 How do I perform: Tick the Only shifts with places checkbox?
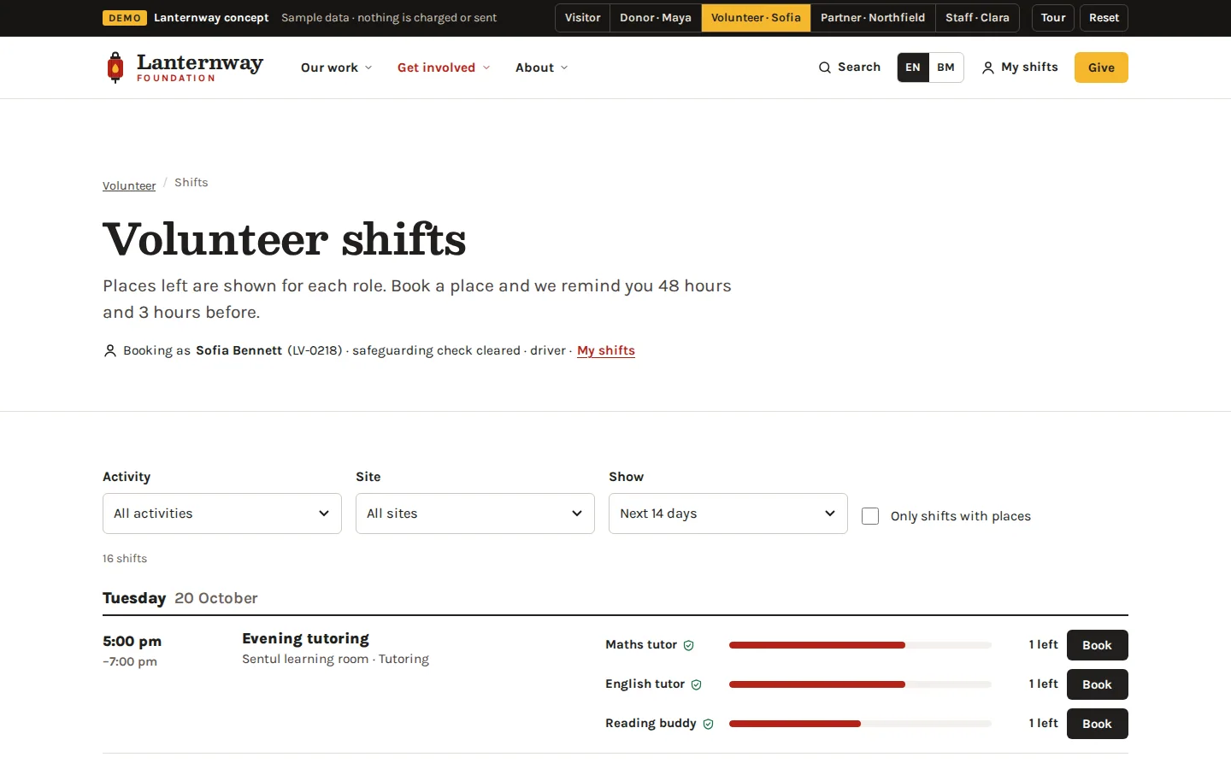tap(870, 516)
